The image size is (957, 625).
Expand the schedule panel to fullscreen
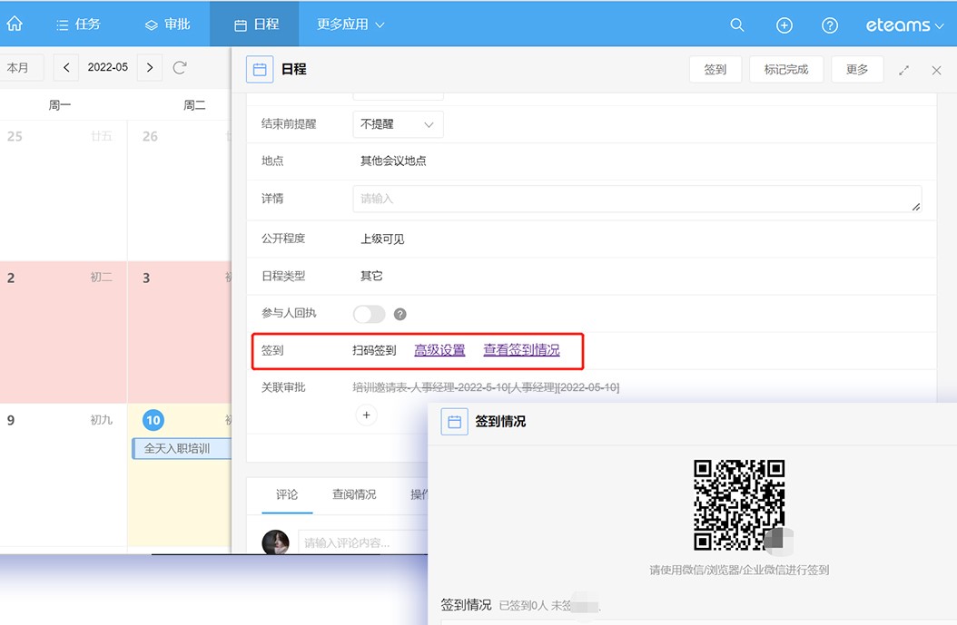click(904, 70)
